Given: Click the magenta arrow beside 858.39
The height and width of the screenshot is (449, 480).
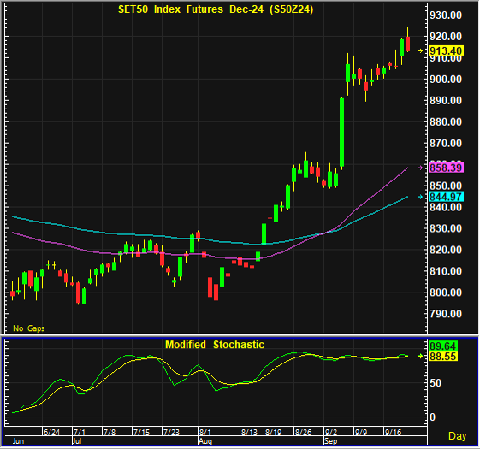Looking at the screenshot, I should pos(421,168).
